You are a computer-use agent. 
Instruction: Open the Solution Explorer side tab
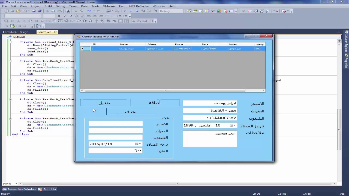pos(346,42)
